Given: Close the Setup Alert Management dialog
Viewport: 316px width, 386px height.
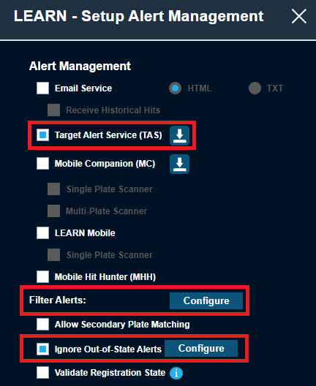Looking at the screenshot, I should coord(299,16).
